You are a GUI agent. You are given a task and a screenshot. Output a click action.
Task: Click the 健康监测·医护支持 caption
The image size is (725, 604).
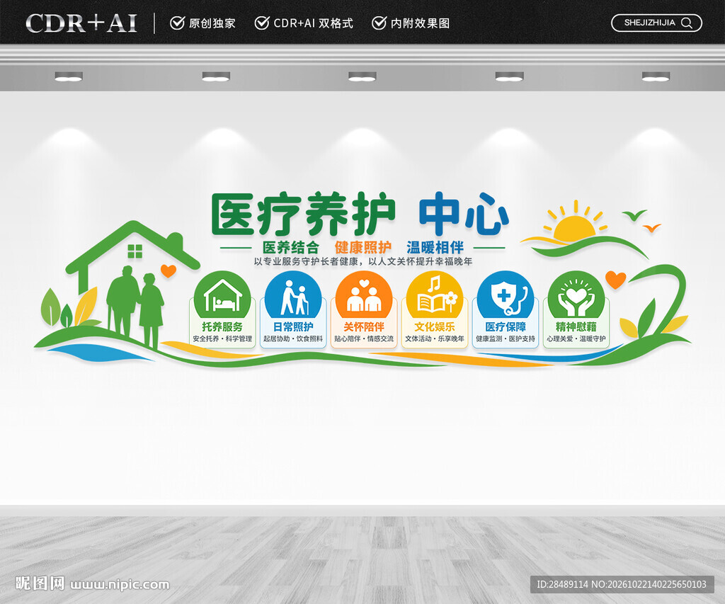tap(506, 339)
